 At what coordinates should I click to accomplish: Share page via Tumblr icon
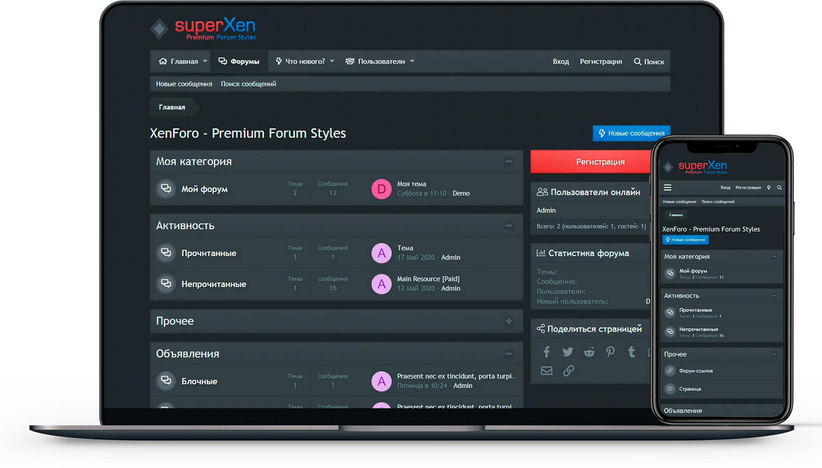coord(631,352)
